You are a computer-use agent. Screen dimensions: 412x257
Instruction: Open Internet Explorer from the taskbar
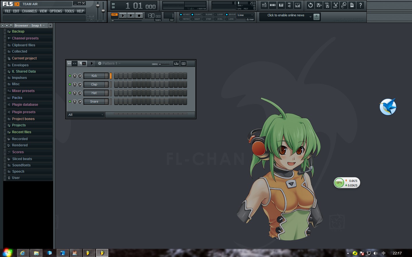[22, 253]
